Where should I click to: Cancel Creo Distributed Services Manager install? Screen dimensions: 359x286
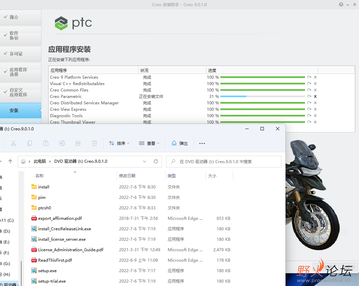pos(315,103)
